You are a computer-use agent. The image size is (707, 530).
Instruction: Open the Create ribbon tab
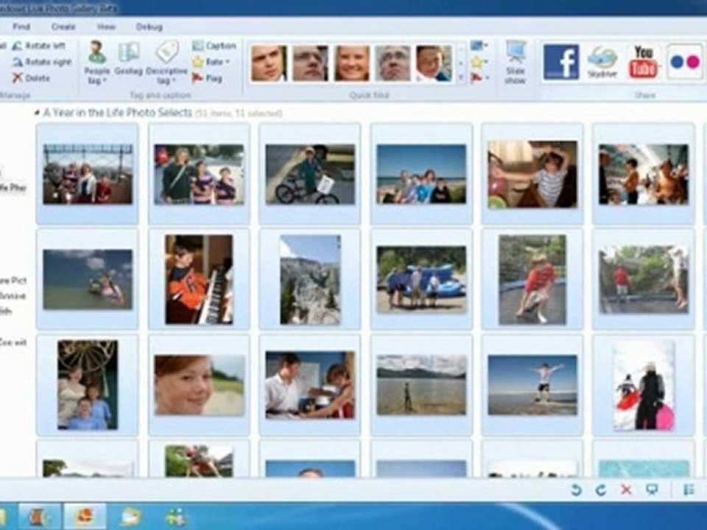63,26
